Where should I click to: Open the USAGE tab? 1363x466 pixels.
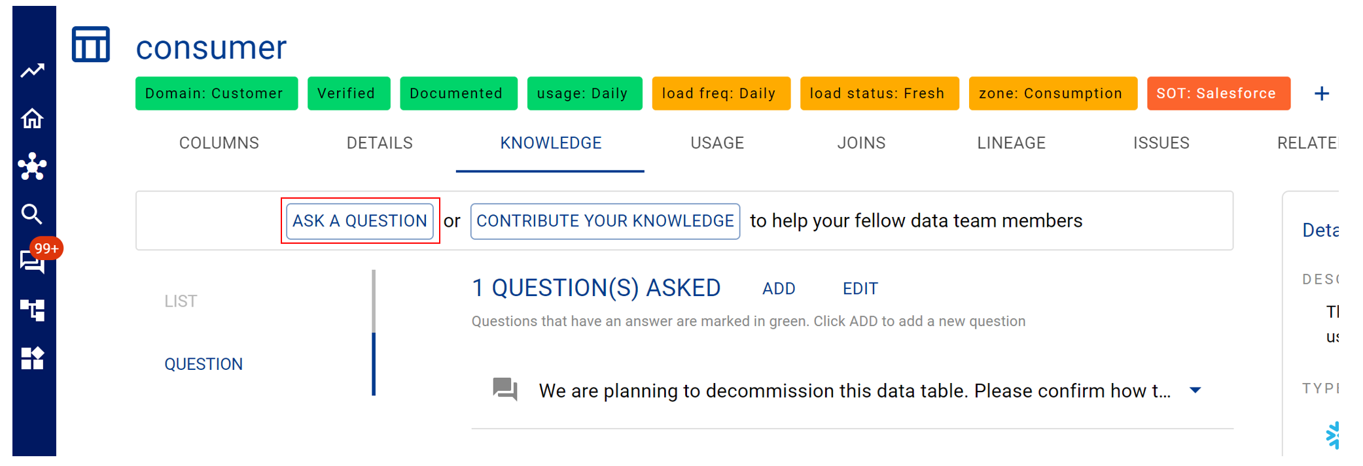[717, 143]
